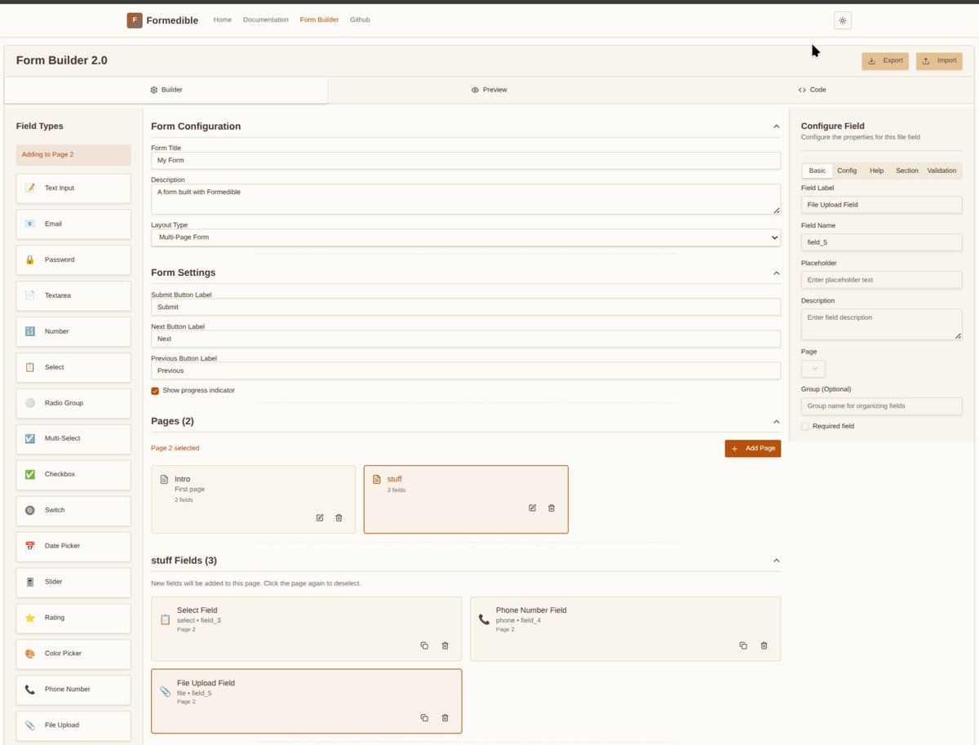979x745 pixels.
Task: Add a Textarea field type
Action: (73, 295)
